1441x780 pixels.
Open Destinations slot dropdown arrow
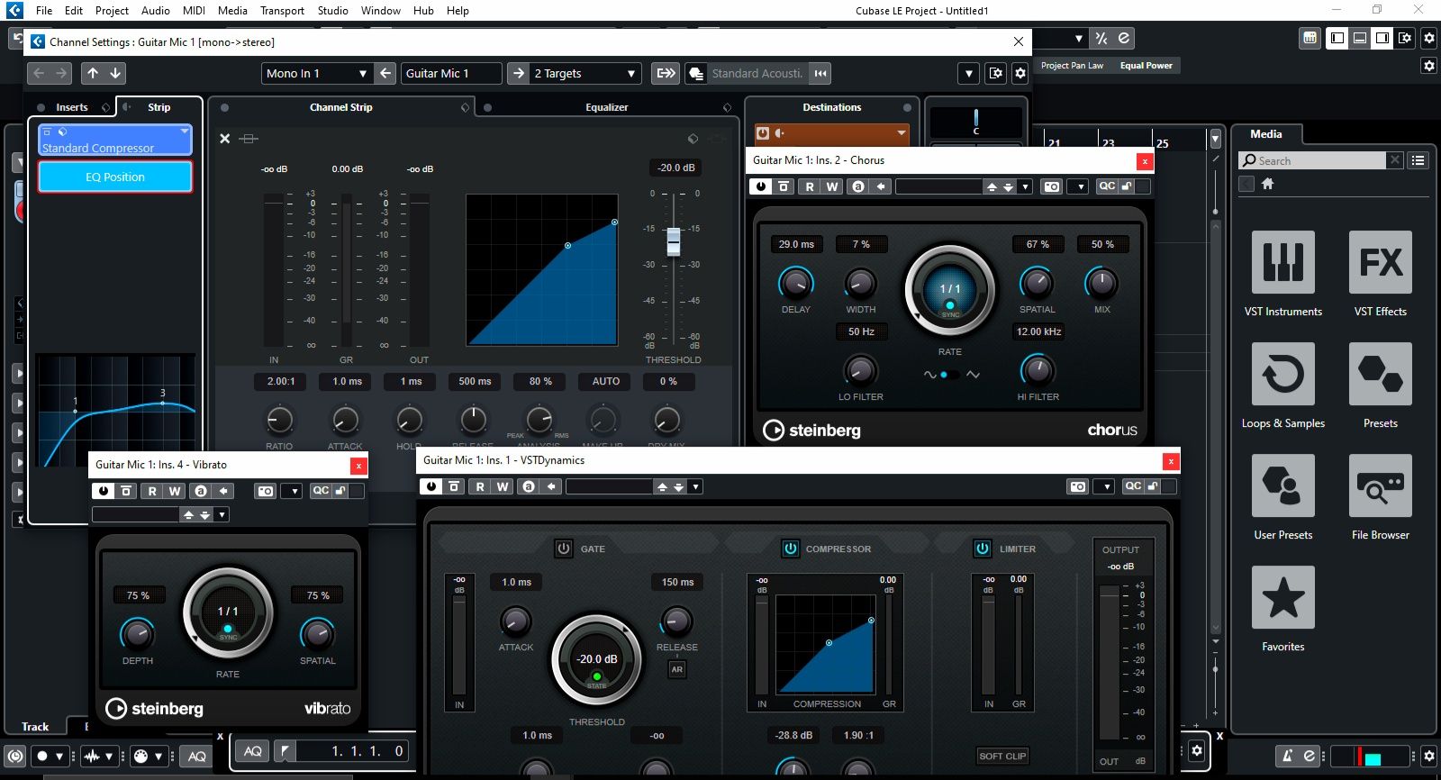(901, 133)
